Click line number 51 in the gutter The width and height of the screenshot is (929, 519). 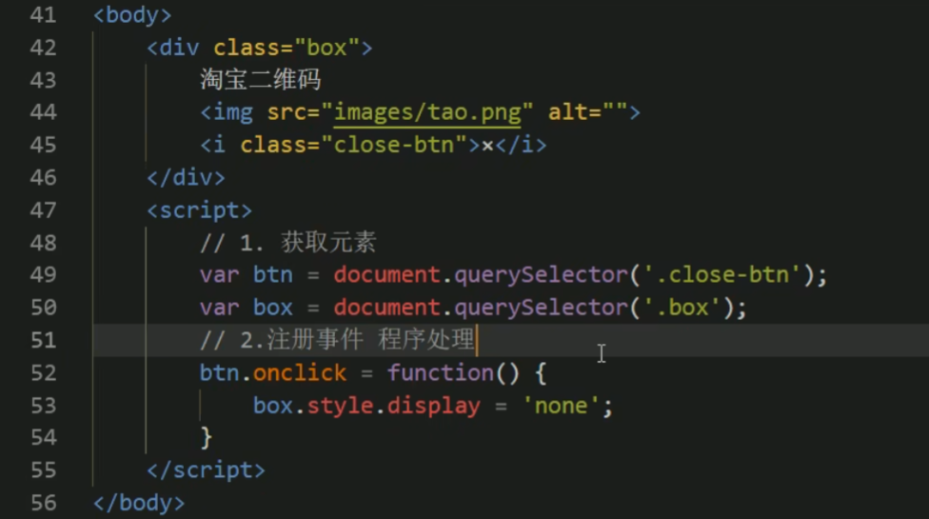43,340
